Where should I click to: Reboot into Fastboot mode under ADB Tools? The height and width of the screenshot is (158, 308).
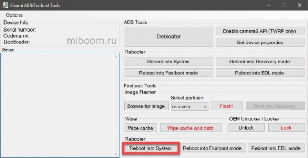pyautogui.click(x=169, y=73)
